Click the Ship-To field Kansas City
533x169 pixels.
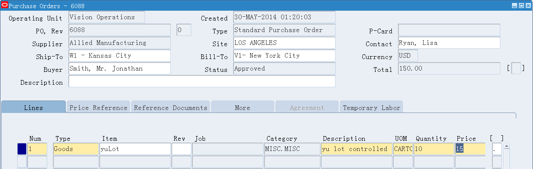pos(120,56)
